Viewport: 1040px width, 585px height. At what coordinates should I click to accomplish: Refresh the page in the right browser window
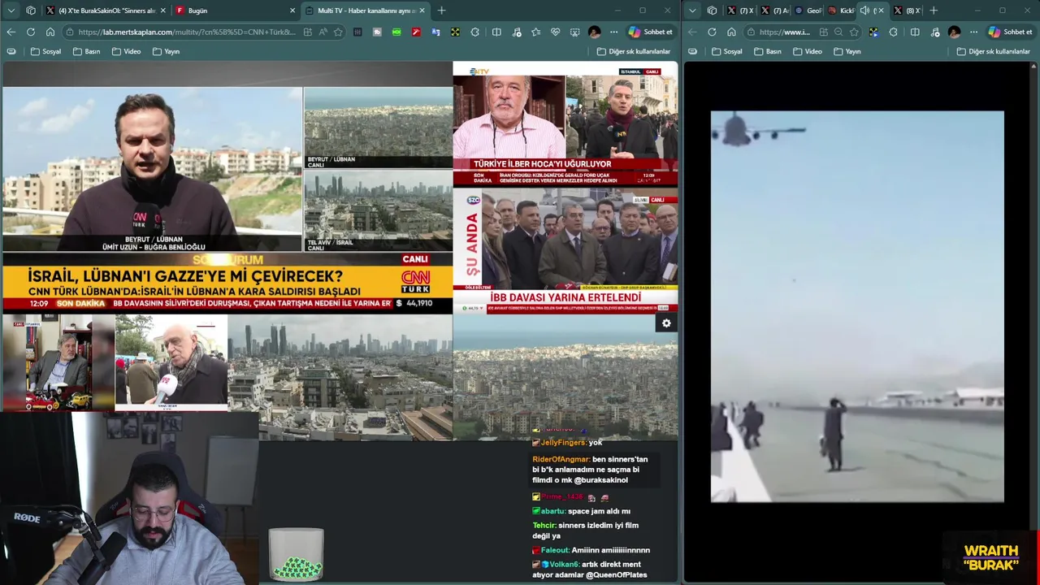click(x=712, y=32)
